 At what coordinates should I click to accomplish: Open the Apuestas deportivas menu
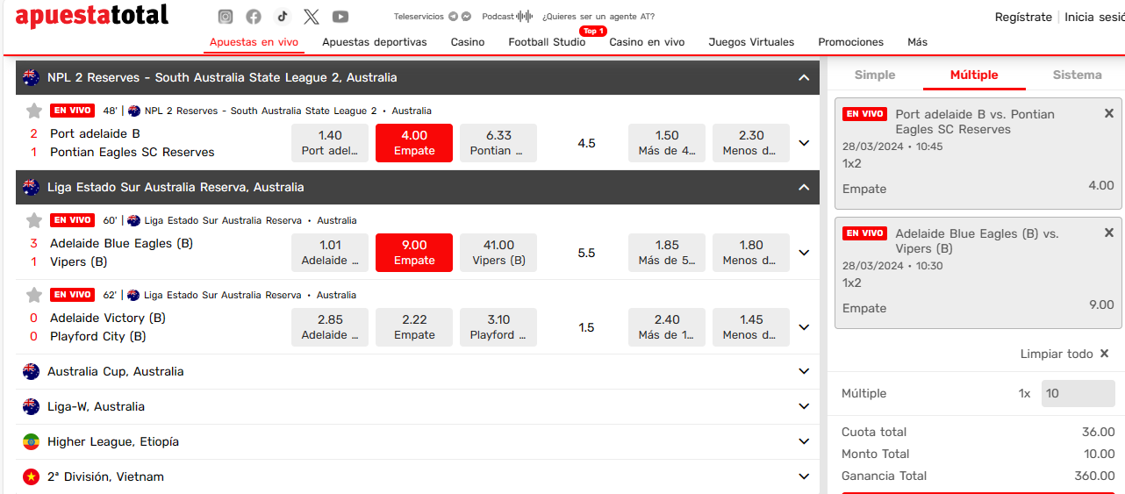(x=375, y=42)
